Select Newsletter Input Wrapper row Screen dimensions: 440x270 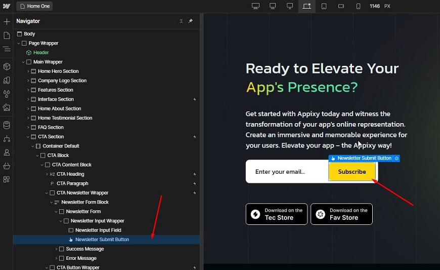(x=106, y=221)
